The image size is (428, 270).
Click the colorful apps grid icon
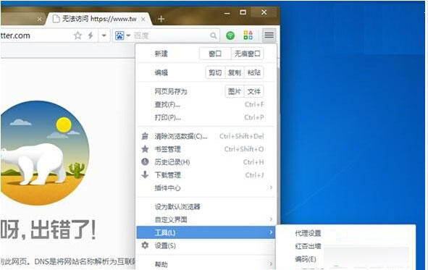click(248, 35)
